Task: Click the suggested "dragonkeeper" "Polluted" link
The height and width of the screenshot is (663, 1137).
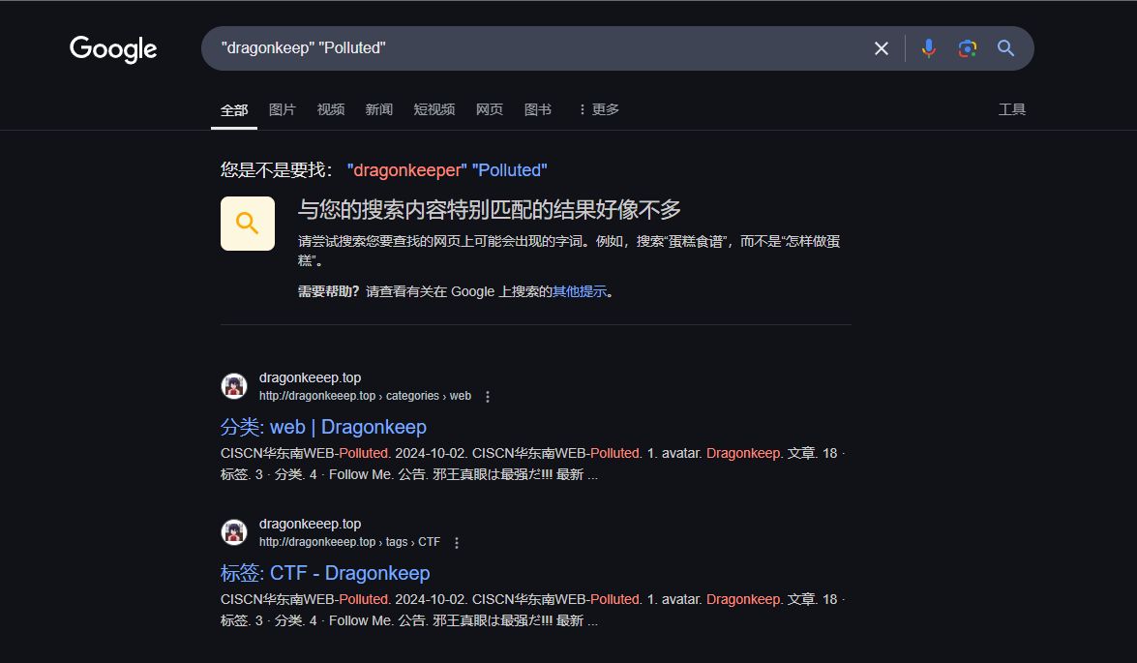Action: pos(447,170)
